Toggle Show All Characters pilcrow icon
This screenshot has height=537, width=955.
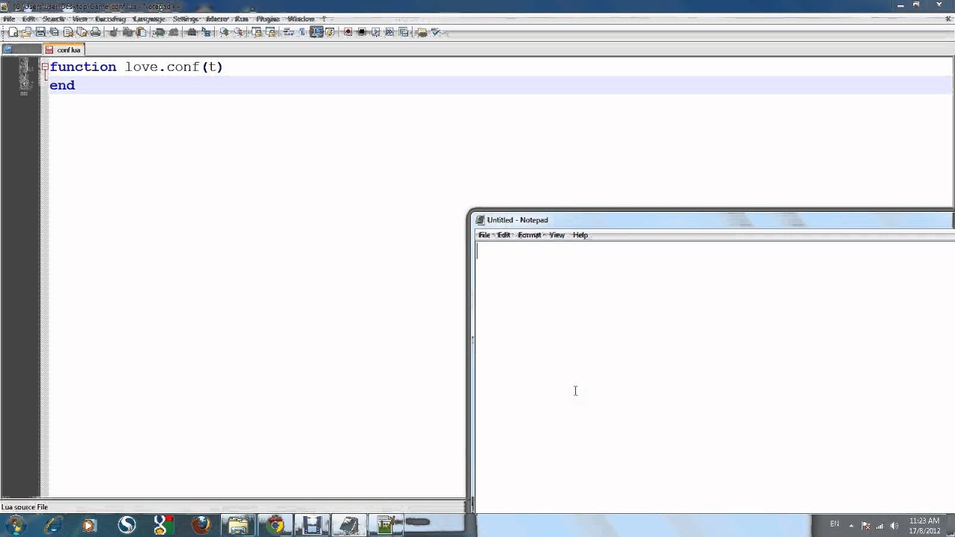click(x=302, y=32)
